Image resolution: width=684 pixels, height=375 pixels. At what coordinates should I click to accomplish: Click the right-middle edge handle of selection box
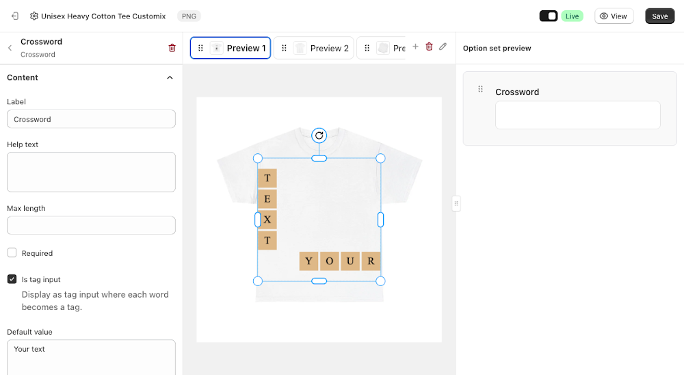coord(380,220)
